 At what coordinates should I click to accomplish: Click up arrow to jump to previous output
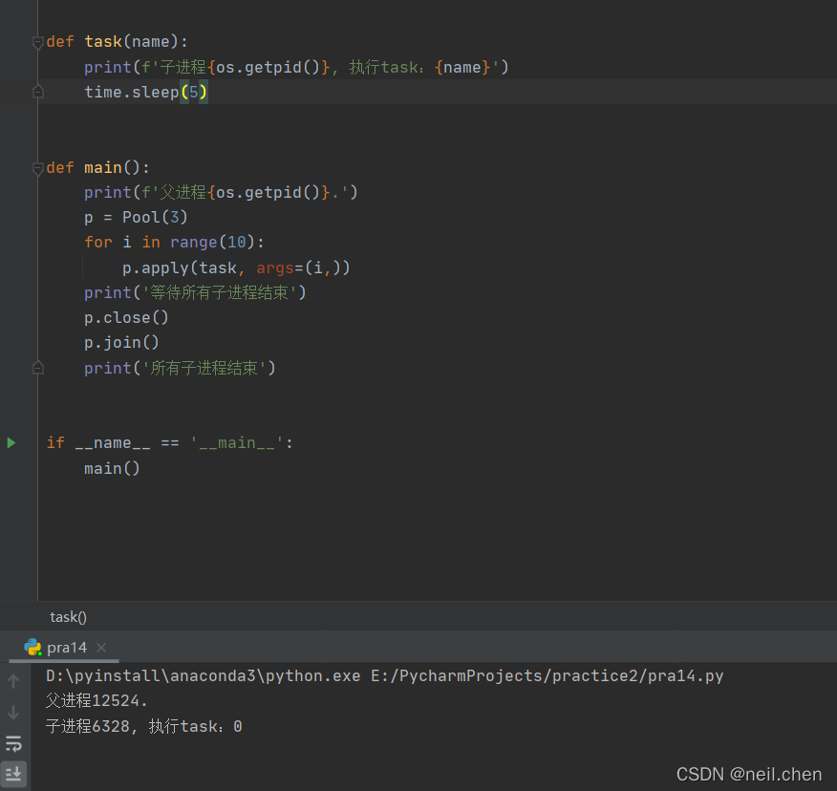(13, 680)
